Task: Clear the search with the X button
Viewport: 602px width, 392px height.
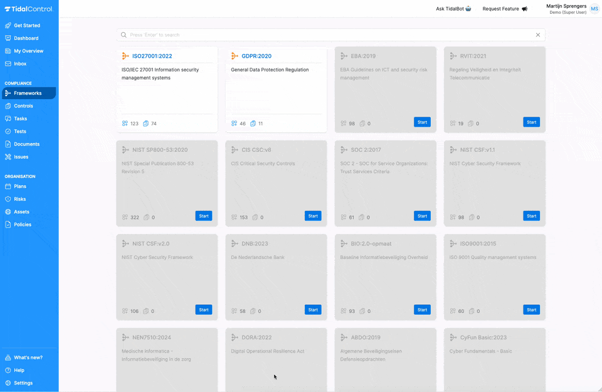Action: (x=537, y=34)
